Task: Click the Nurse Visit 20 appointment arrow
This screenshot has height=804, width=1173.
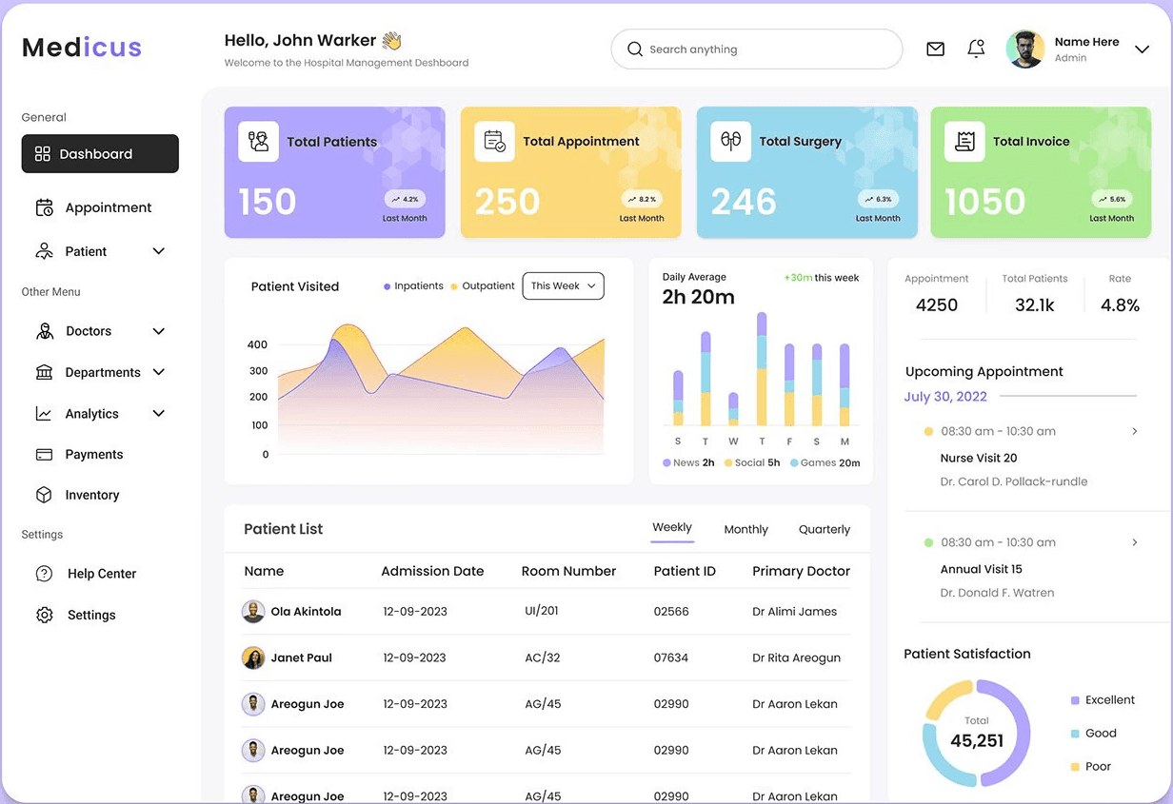Action: [1134, 431]
